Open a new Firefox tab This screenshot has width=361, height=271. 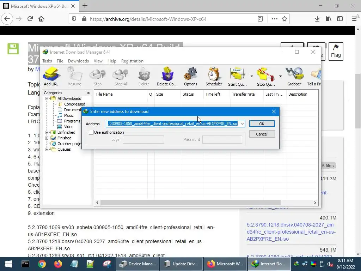point(85,6)
